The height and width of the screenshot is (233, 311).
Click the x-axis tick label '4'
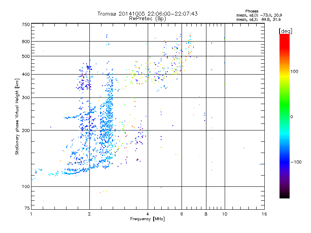[x=148, y=214]
